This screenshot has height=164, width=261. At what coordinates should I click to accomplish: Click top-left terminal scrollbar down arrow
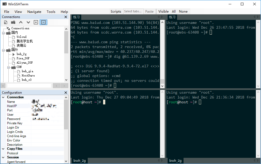pos(162,86)
